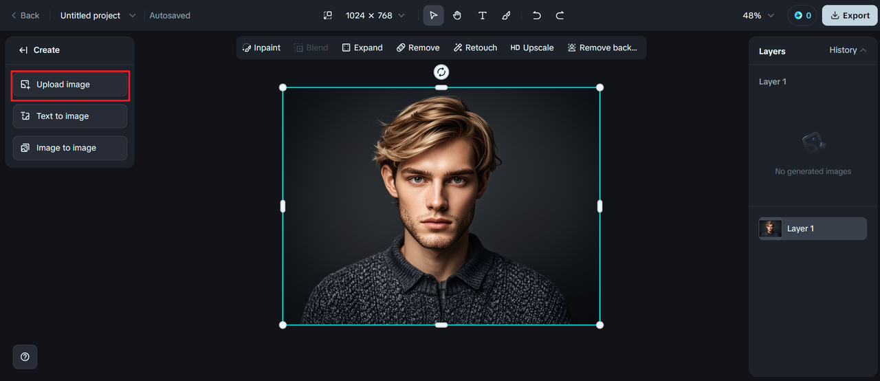This screenshot has height=381, width=880.
Task: Click the Layer 1 thumbnail
Action: pyautogui.click(x=771, y=228)
